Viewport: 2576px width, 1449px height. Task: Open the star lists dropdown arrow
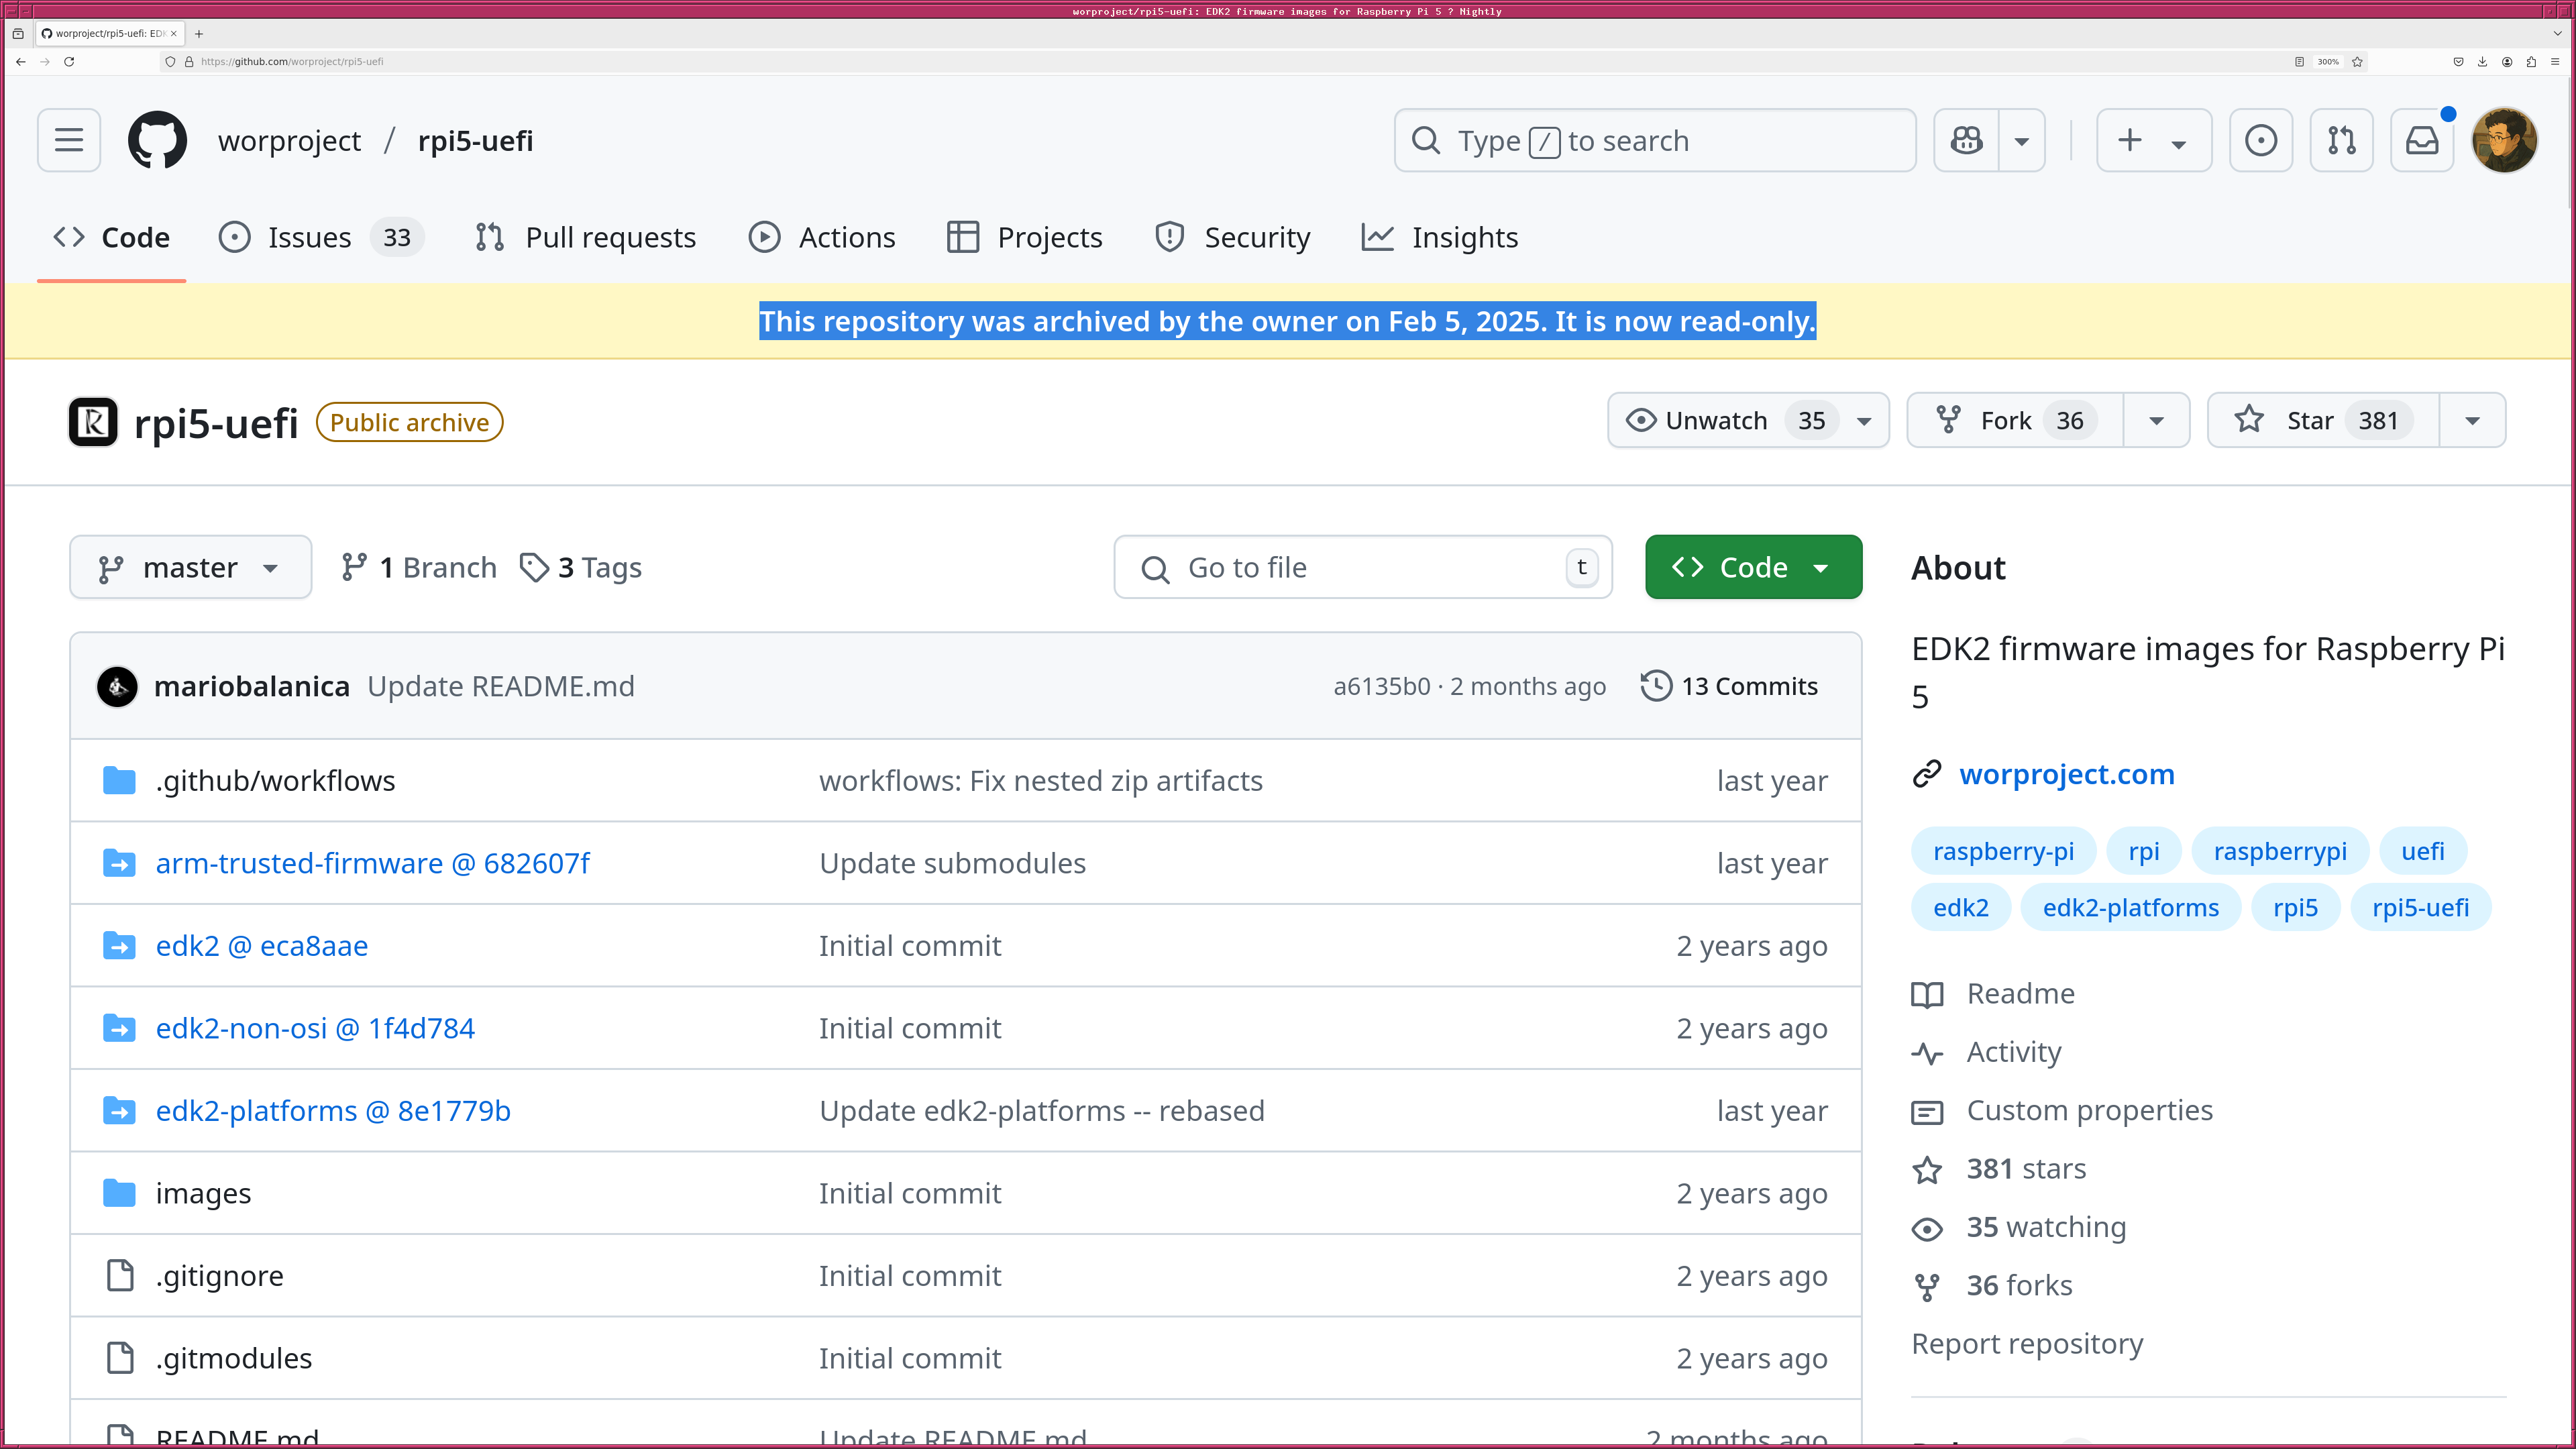pos(2472,420)
